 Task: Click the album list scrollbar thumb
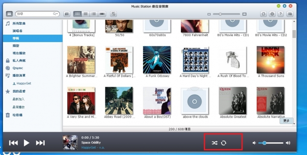(294, 34)
